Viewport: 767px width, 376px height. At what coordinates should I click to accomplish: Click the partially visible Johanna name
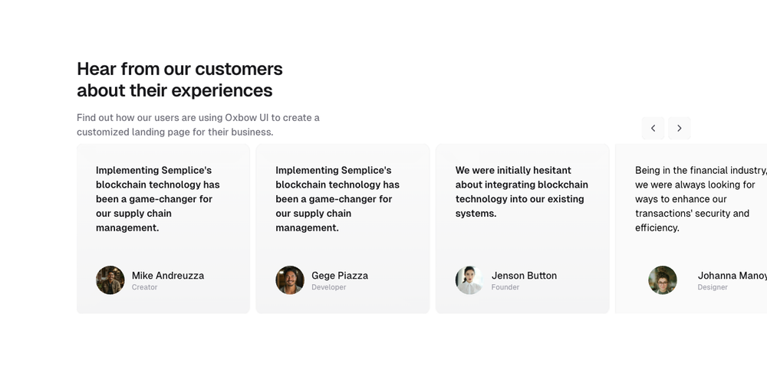point(731,276)
